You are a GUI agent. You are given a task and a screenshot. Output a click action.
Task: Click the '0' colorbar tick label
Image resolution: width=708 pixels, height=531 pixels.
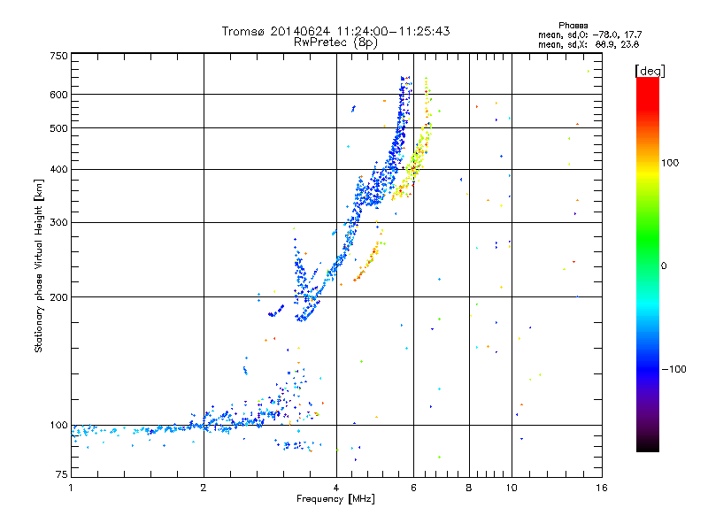pyautogui.click(x=663, y=266)
